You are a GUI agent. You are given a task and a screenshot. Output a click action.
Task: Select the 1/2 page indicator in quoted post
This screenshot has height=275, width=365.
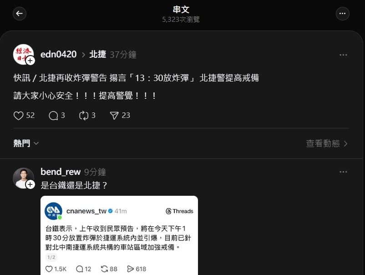[x=51, y=257]
